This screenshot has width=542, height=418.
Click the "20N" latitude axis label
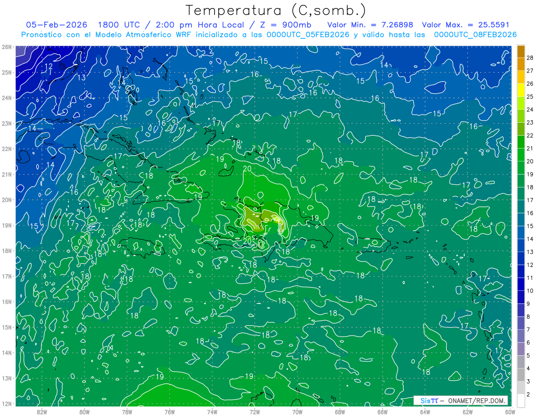click(6, 200)
